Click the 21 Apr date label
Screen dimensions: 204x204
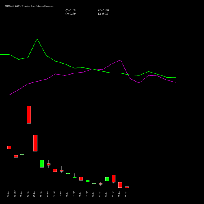click(93, 194)
